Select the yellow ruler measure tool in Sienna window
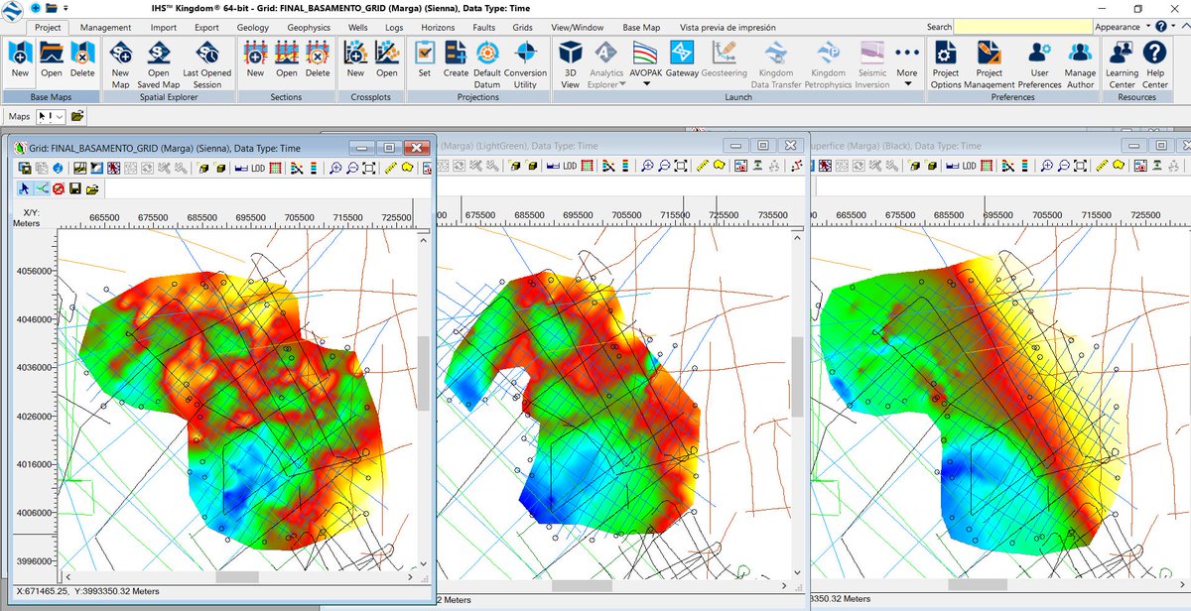The image size is (1191, 611). click(x=391, y=168)
